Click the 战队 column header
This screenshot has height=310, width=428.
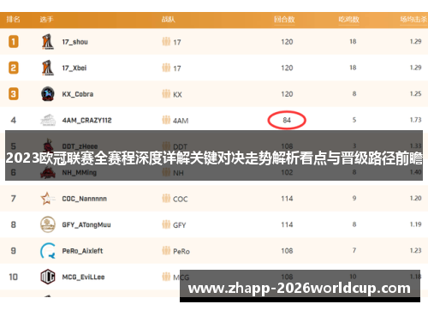169,20
